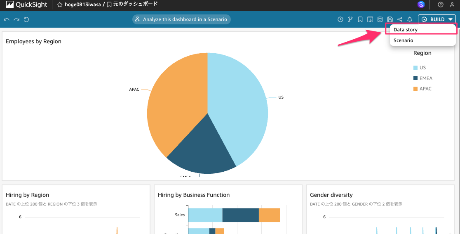Open the help question-mark icon

tap(440, 5)
